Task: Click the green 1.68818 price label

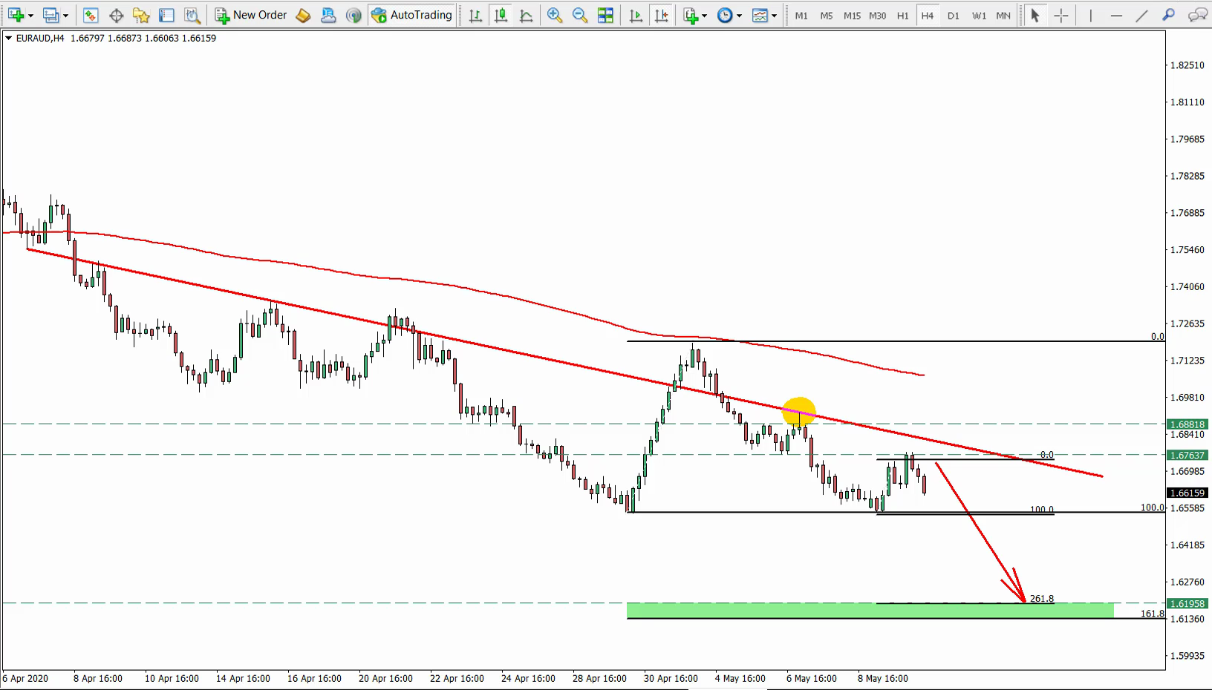Action: pos(1187,425)
